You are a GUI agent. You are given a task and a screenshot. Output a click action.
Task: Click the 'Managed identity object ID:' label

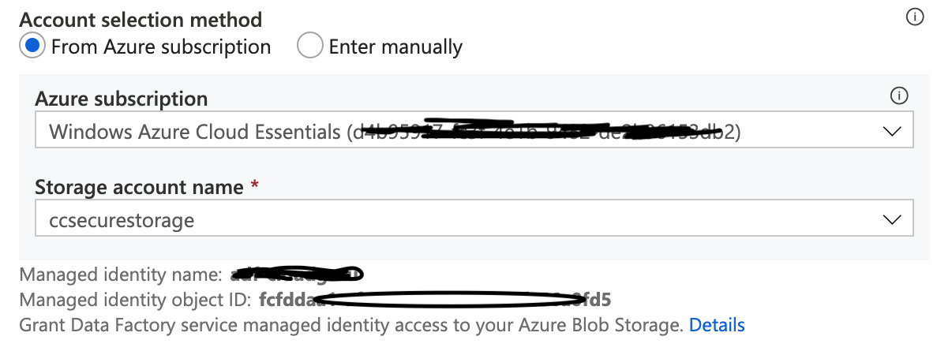click(136, 300)
